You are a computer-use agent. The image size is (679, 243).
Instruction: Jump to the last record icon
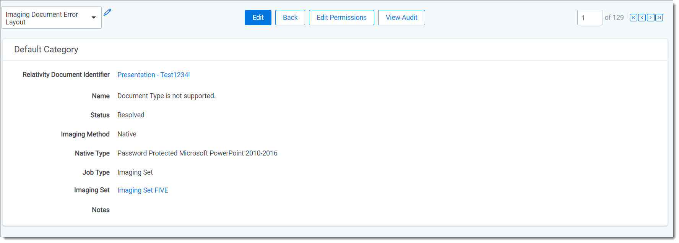coord(659,18)
